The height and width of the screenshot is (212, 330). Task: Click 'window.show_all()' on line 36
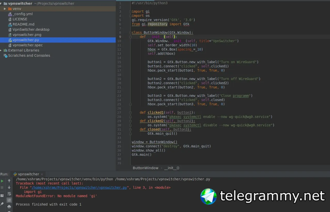point(148,150)
